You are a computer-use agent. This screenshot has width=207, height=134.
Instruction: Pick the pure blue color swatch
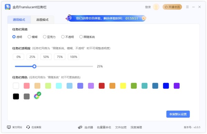coord(166,86)
